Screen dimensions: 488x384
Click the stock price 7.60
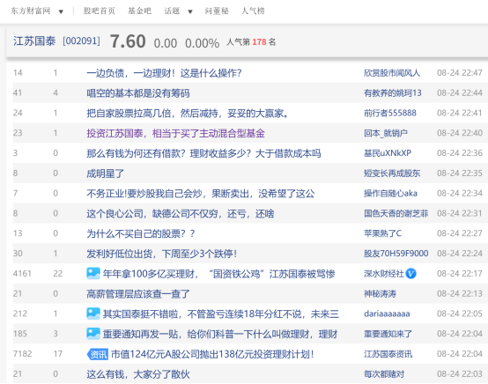(128, 41)
